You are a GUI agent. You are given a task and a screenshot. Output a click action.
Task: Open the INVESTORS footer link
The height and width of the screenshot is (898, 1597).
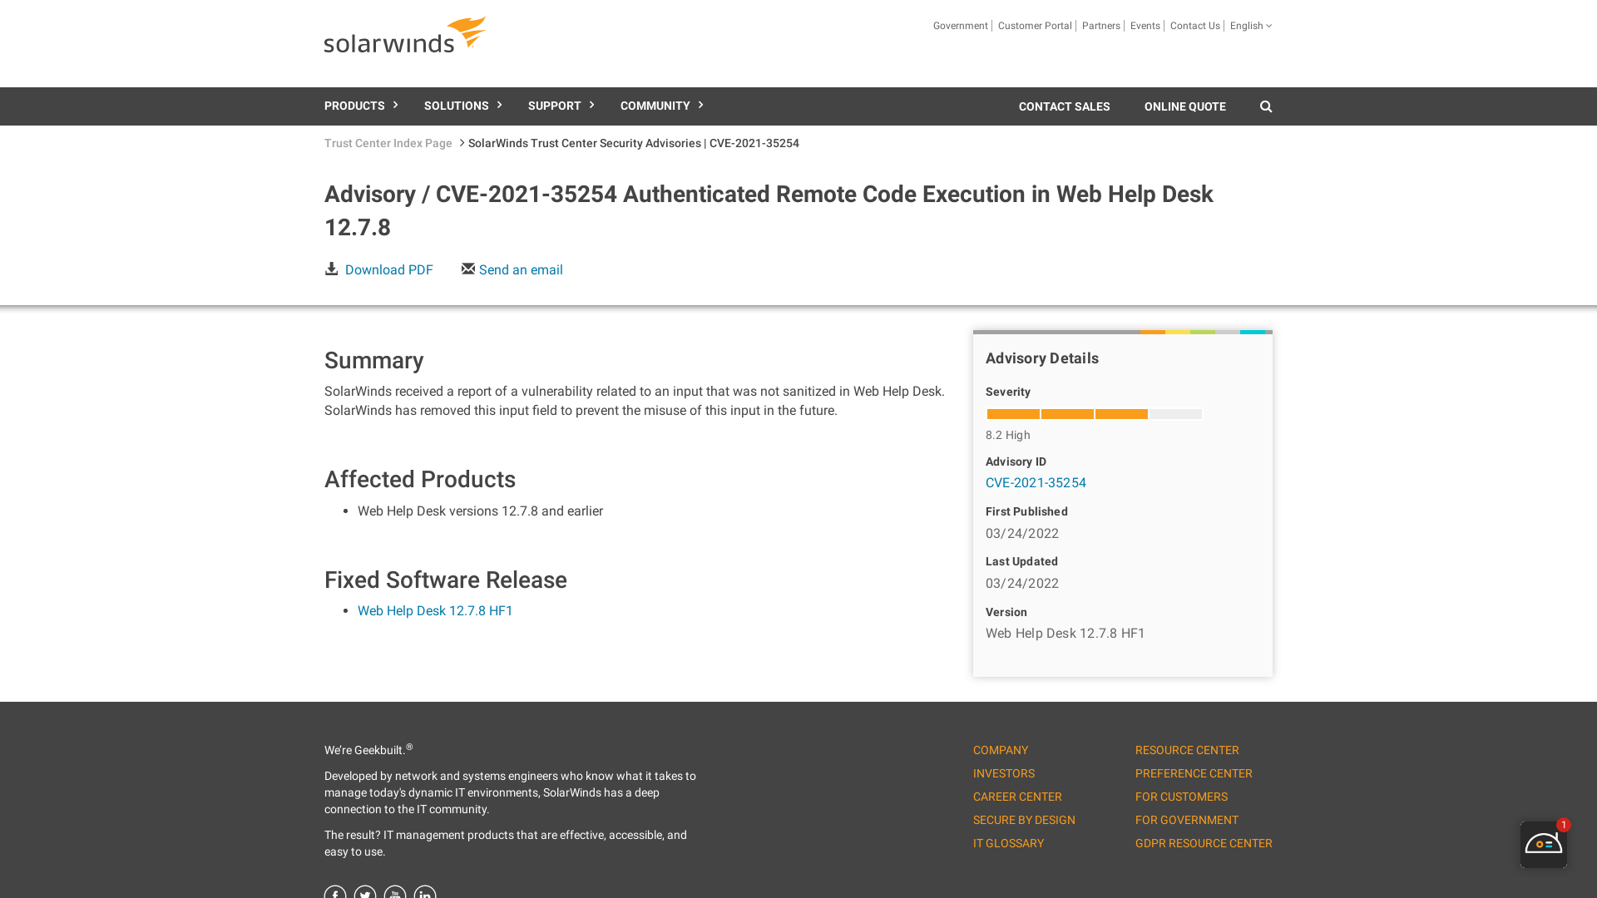(x=1004, y=773)
